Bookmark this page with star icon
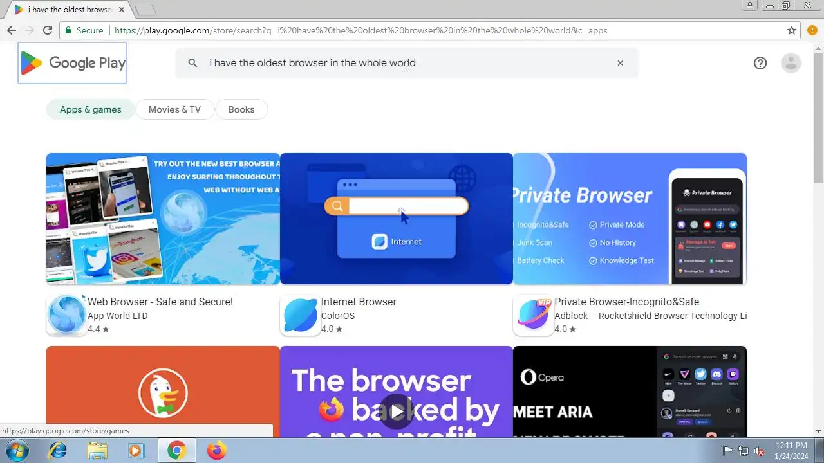 tap(792, 30)
